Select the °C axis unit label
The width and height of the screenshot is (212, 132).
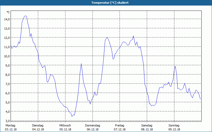point(8,12)
